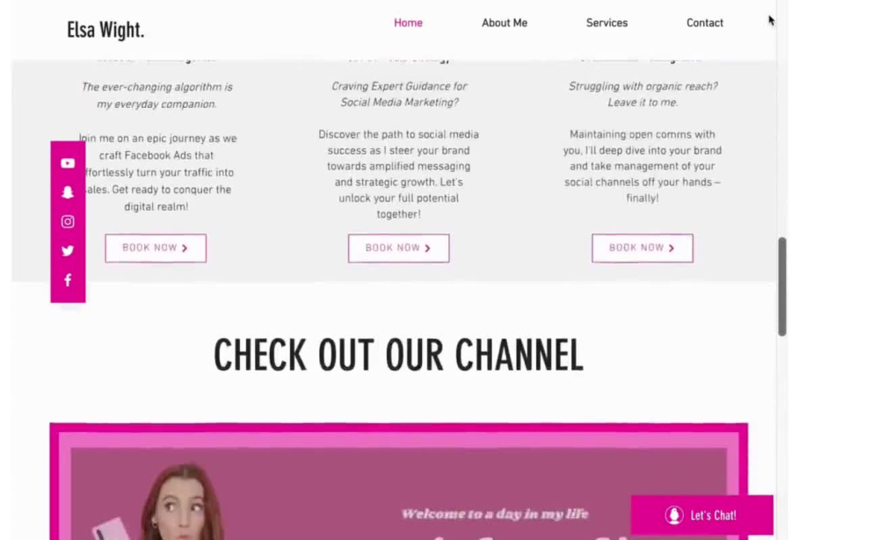The width and height of the screenshot is (879, 540).
Task: Open the About Me page
Action: pyautogui.click(x=505, y=23)
